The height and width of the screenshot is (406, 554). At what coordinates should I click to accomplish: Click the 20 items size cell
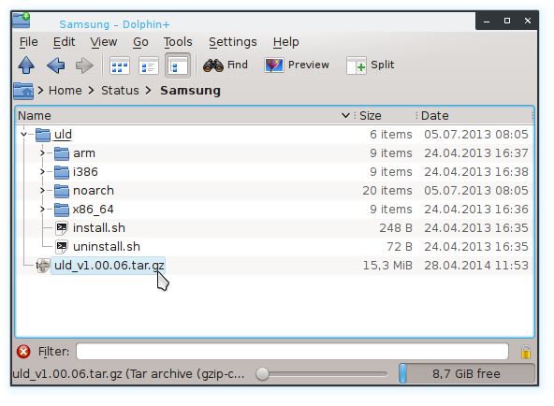pyautogui.click(x=387, y=191)
